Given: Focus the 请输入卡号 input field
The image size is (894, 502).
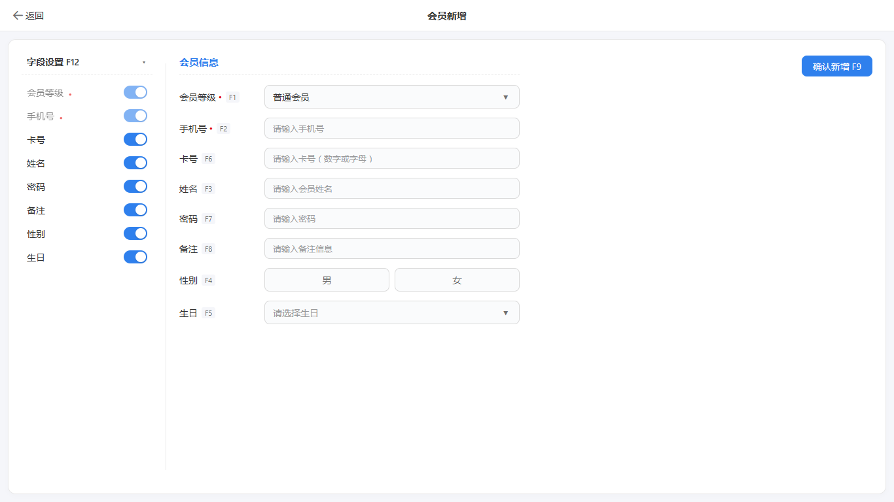Looking at the screenshot, I should pyautogui.click(x=392, y=158).
